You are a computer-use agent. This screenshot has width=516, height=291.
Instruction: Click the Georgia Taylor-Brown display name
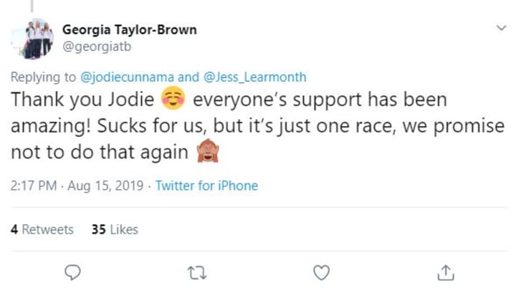[129, 30]
